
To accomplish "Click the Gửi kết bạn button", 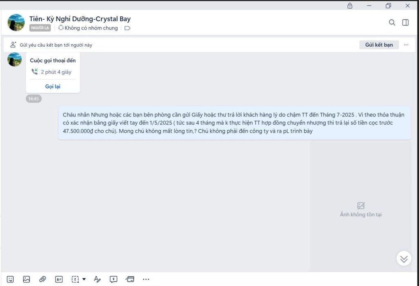I will (x=379, y=45).
